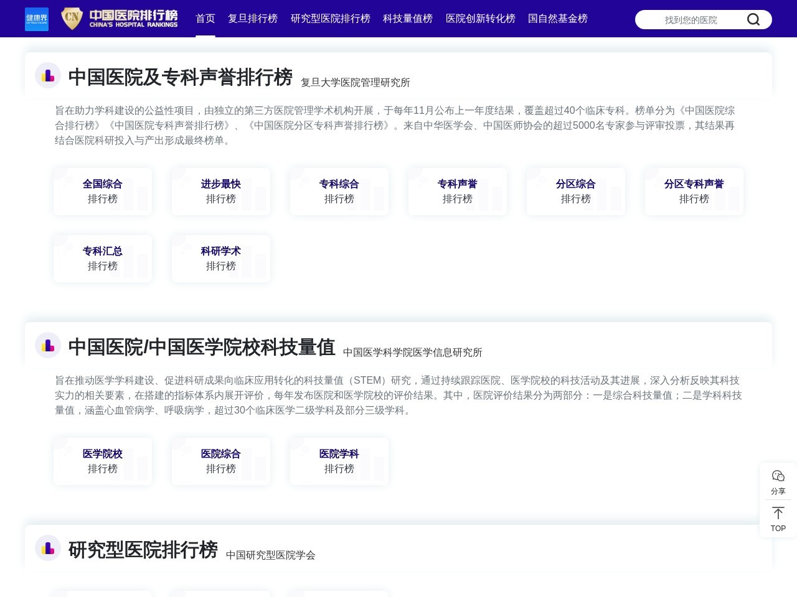
Task: Open 专科声誉 排行榜 card
Action: tap(458, 192)
